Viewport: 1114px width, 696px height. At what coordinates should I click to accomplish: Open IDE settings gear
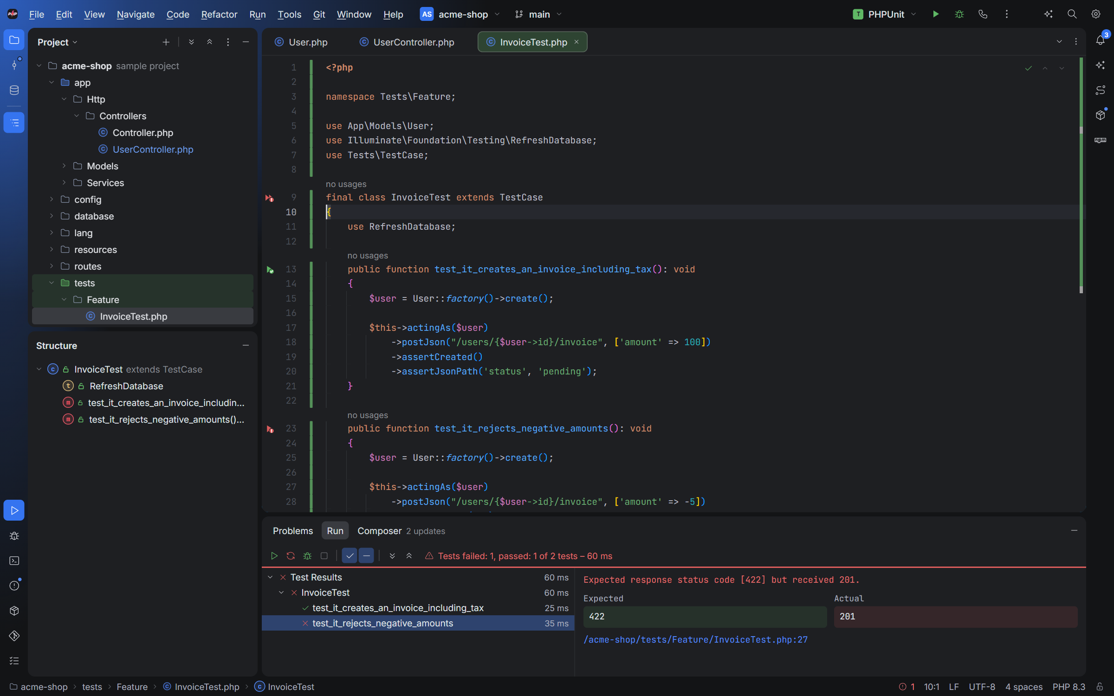tap(1095, 14)
